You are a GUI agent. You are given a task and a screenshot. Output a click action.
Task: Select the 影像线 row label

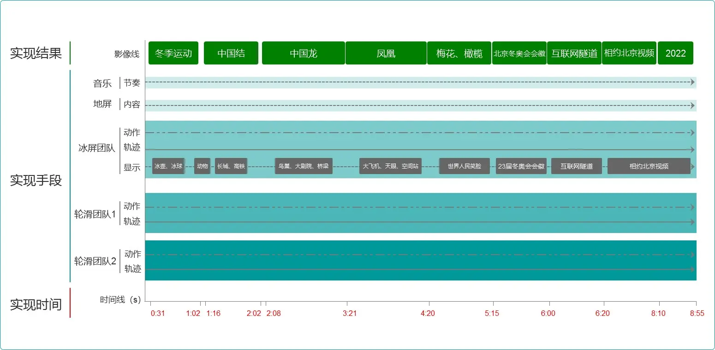127,54
